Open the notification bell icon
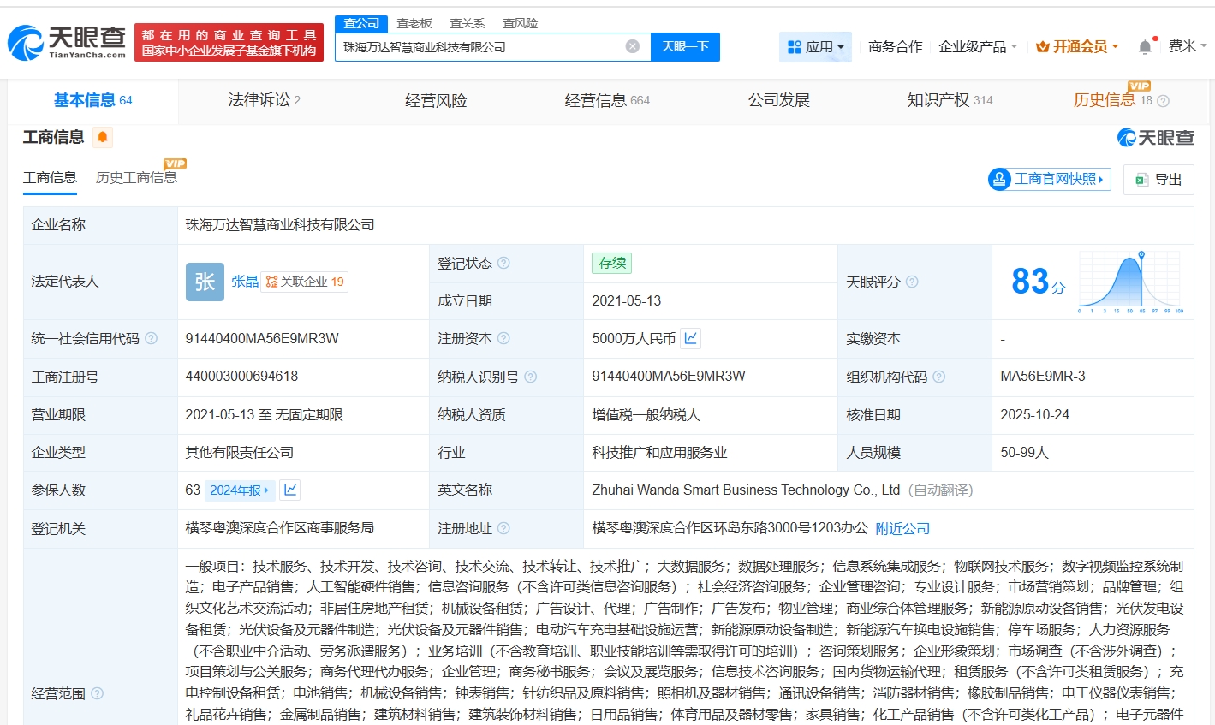The height and width of the screenshot is (725, 1215). tap(1145, 47)
